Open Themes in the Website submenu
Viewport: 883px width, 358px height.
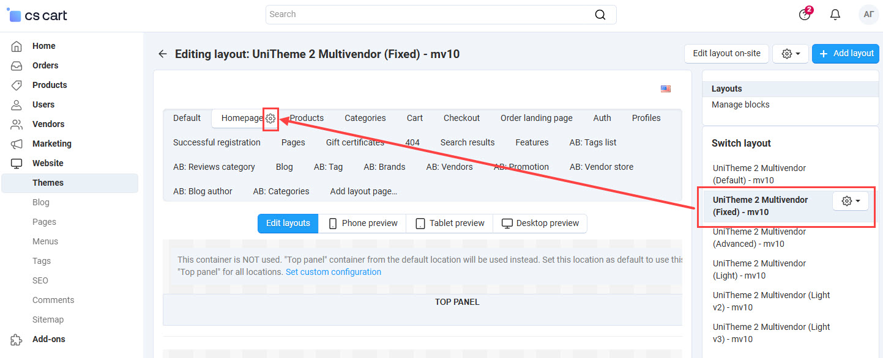tap(70, 183)
